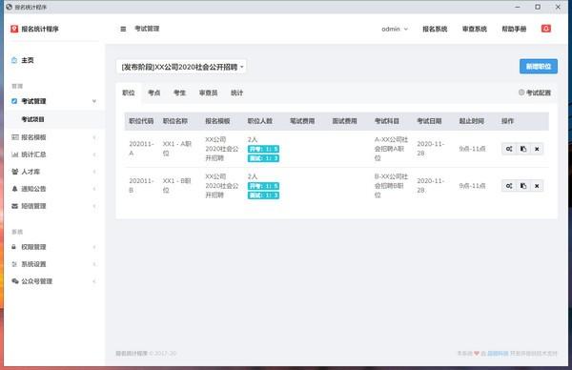Expand the 系统设置 menu chevron
572x370 pixels.
click(x=94, y=264)
